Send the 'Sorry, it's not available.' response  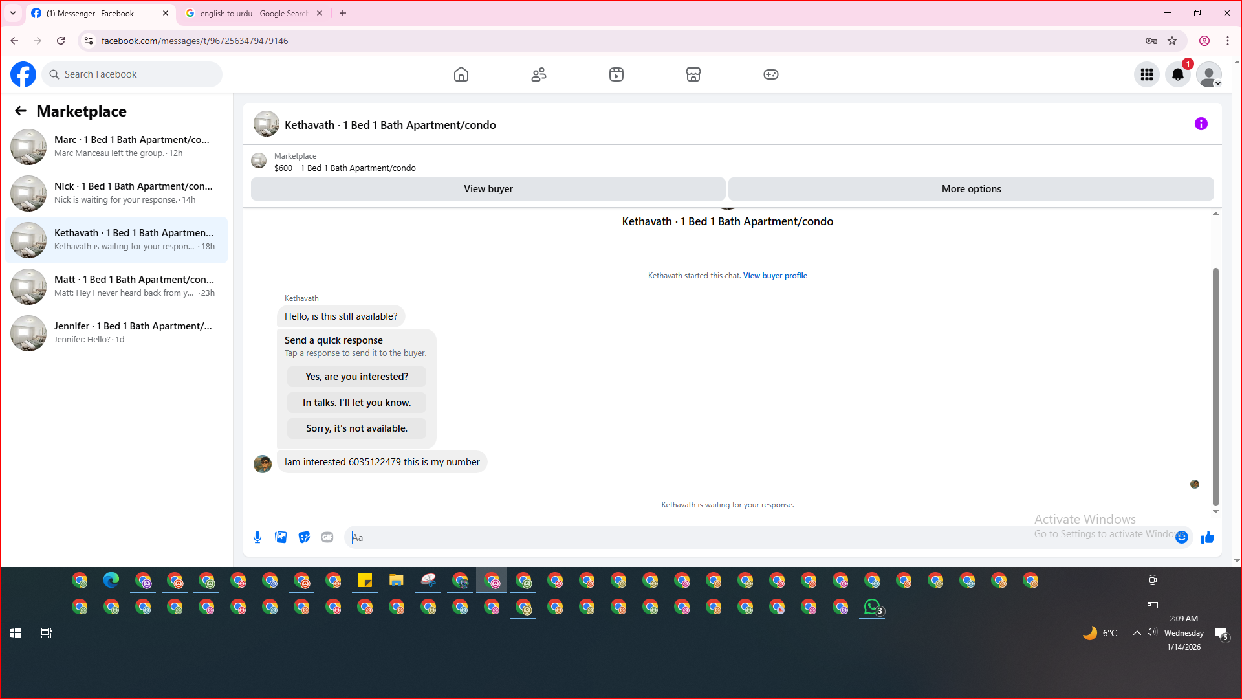[356, 428]
